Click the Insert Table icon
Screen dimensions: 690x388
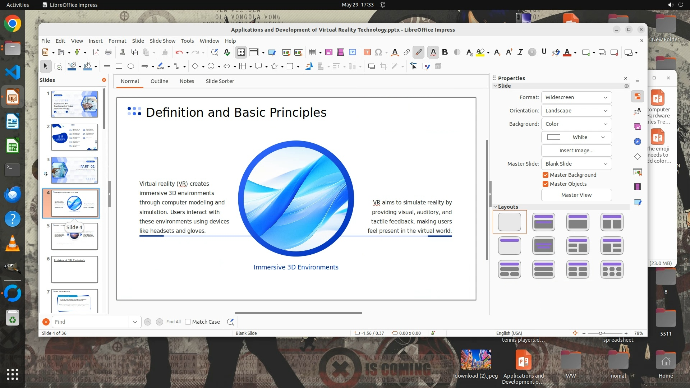coord(312,52)
